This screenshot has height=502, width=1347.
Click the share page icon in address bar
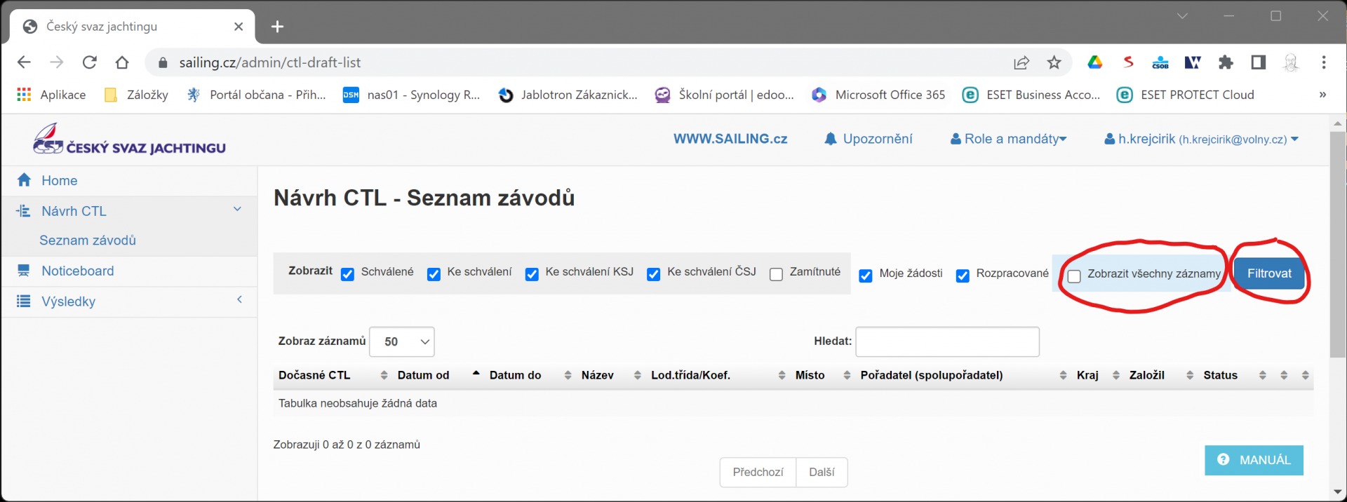coord(1021,62)
